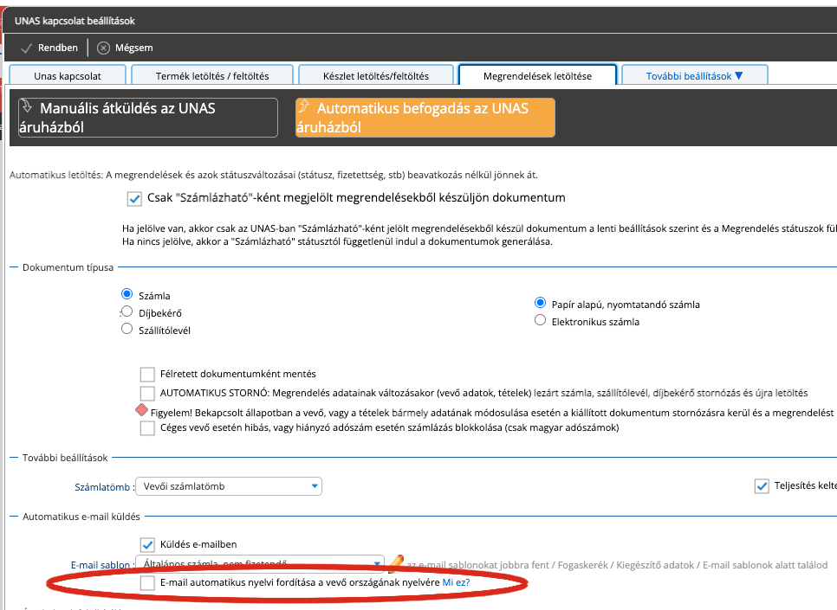This screenshot has width=837, height=610.
Task: Check E-mail automatikus nyelvi fordítása option
Action: 147,584
